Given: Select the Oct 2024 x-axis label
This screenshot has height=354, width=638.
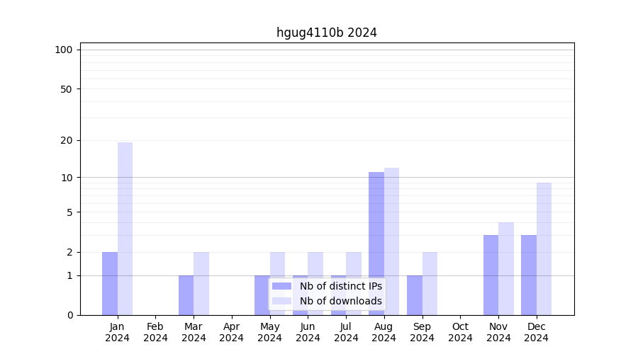Looking at the screenshot, I should (x=460, y=332).
